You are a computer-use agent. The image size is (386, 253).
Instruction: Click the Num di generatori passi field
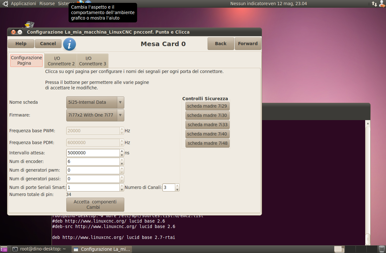93,179
